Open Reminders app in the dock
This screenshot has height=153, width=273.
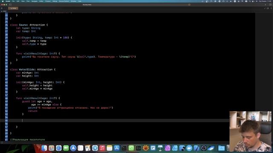point(81,148)
